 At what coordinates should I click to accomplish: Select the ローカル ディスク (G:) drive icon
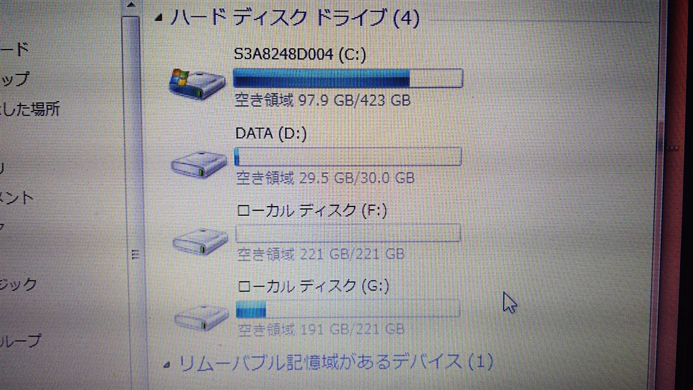(x=201, y=317)
